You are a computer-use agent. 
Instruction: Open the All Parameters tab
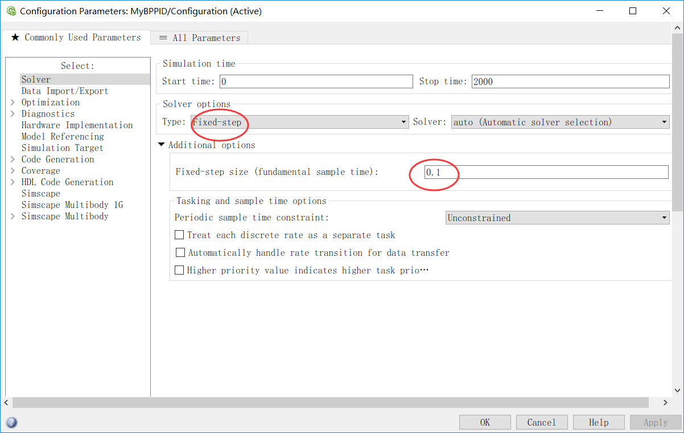pyautogui.click(x=199, y=38)
